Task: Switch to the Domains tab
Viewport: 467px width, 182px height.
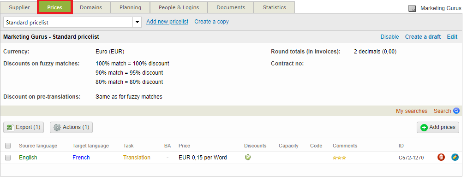Action: pos(91,7)
